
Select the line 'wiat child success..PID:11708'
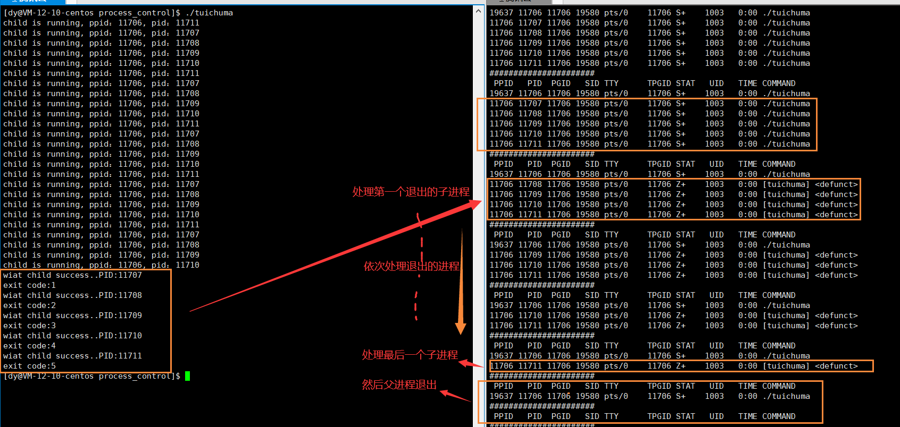pyautogui.click(x=73, y=295)
